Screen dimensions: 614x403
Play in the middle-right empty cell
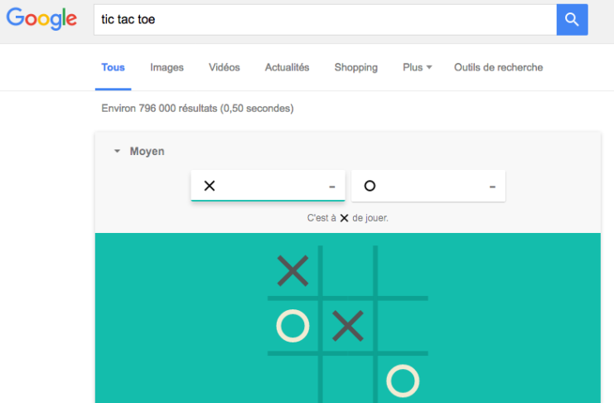coord(403,326)
